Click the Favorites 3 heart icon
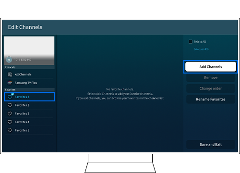 point(10,113)
